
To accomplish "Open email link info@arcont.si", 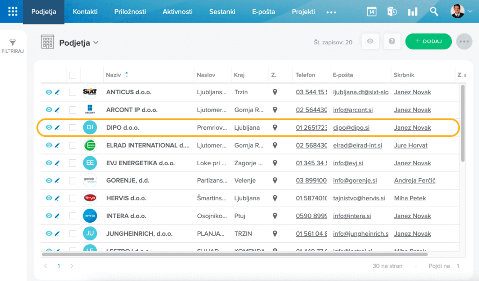I will [353, 110].
